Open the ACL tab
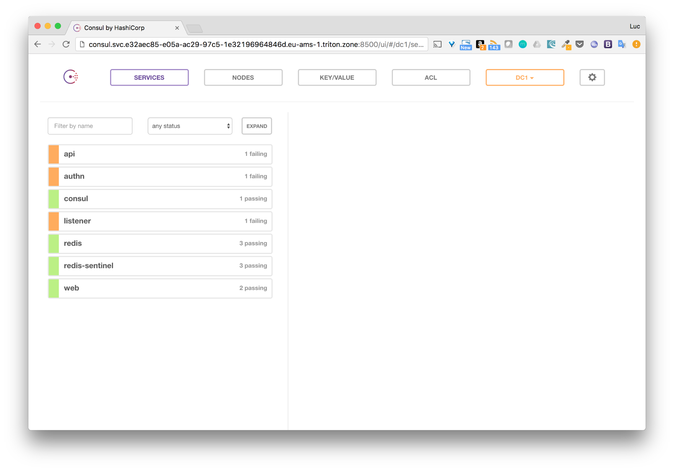 coord(431,77)
